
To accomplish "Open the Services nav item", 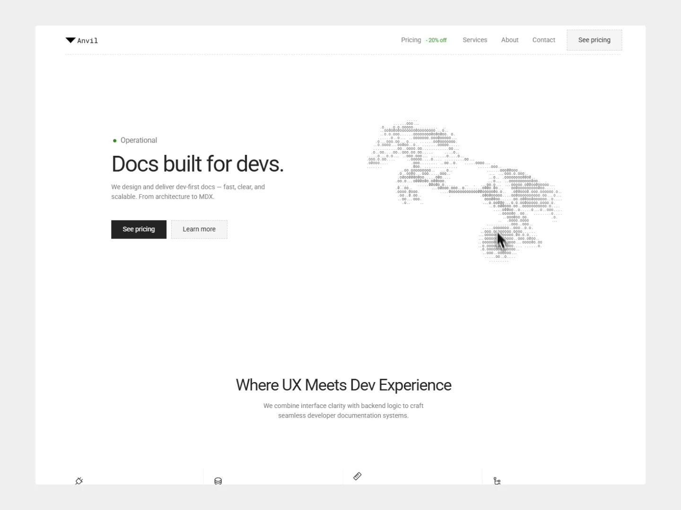I will [475, 40].
